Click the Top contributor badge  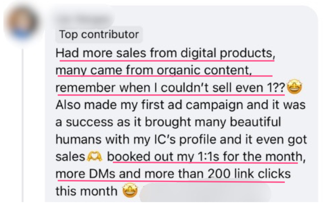[99, 35]
